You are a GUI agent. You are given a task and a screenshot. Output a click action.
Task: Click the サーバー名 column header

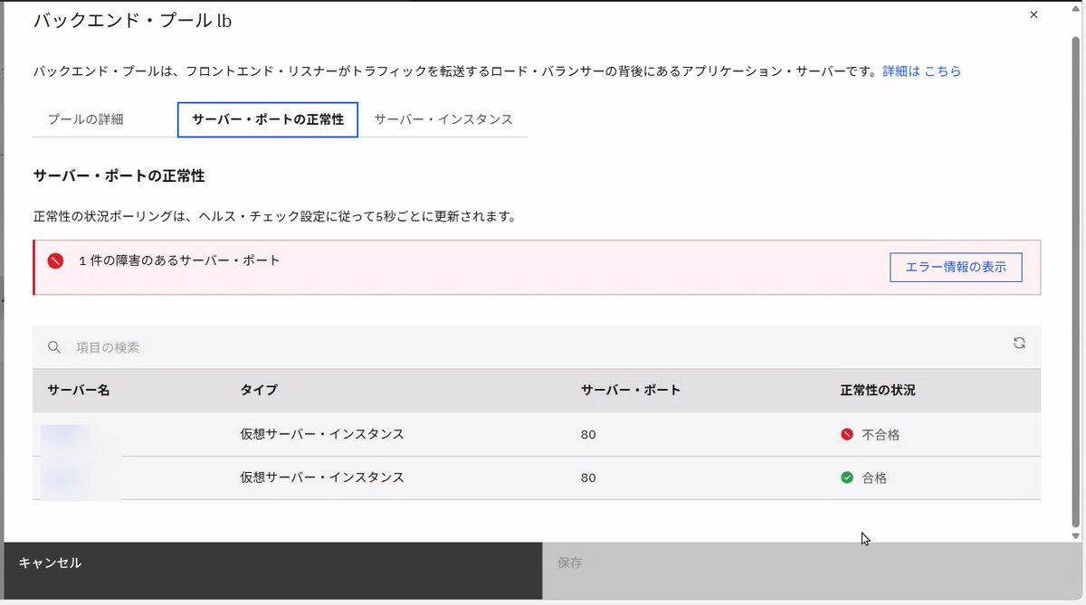pyautogui.click(x=79, y=391)
